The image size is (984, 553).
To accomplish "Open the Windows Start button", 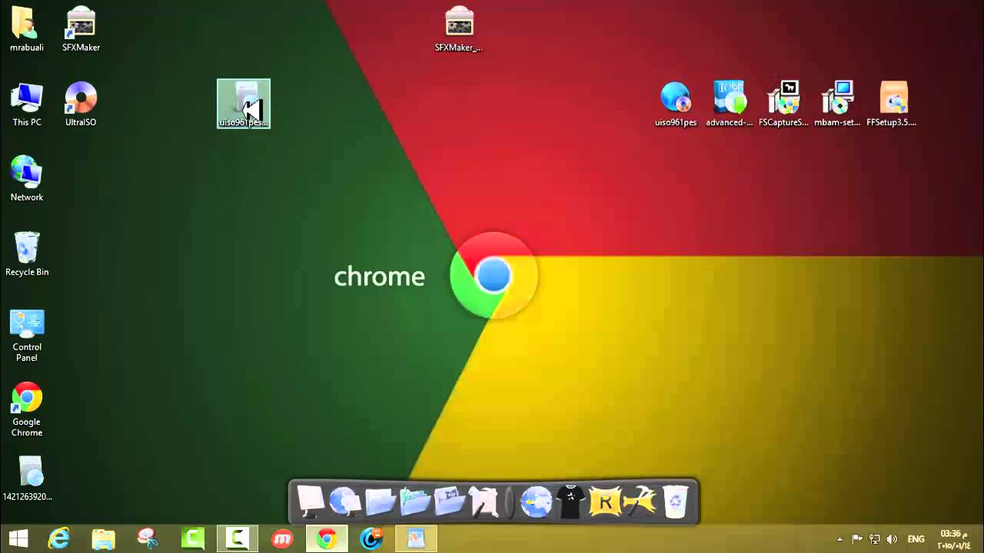I will click(18, 539).
